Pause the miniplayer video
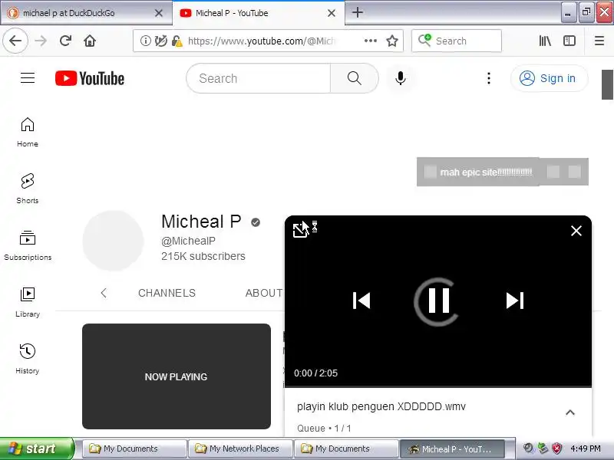Viewport: 614px width, 460px height. [438, 301]
